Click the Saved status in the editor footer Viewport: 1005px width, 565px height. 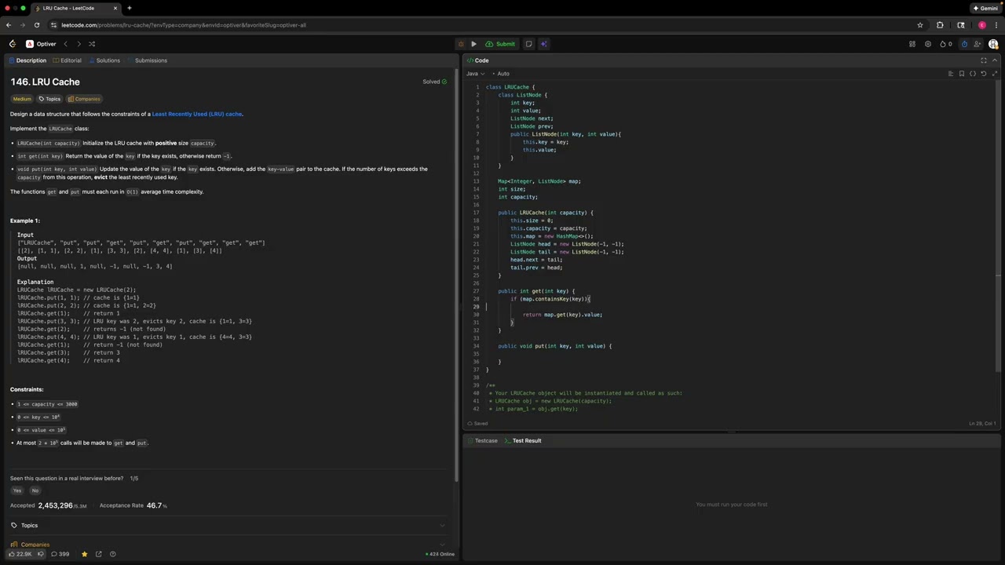point(478,424)
